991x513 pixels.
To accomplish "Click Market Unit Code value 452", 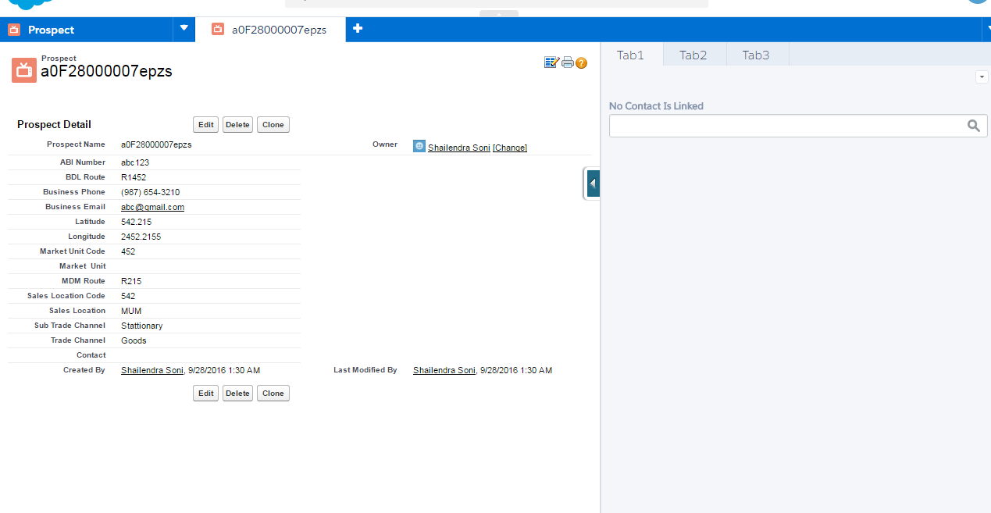I will coord(128,251).
